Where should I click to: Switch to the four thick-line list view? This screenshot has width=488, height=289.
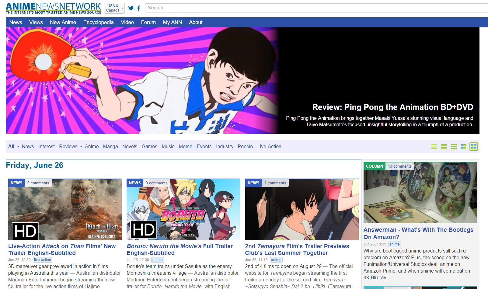pyautogui.click(x=444, y=147)
